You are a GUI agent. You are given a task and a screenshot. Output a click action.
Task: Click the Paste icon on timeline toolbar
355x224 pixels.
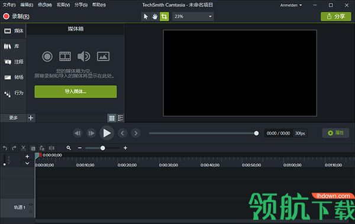pyautogui.click(x=42, y=148)
